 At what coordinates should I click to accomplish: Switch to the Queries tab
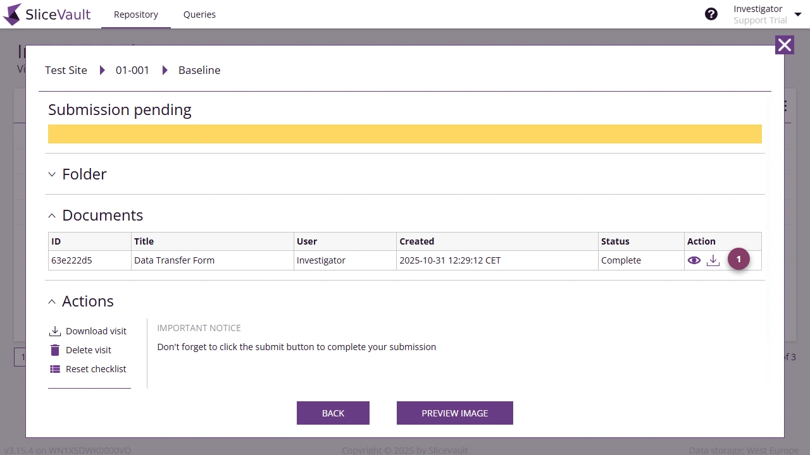coord(199,15)
